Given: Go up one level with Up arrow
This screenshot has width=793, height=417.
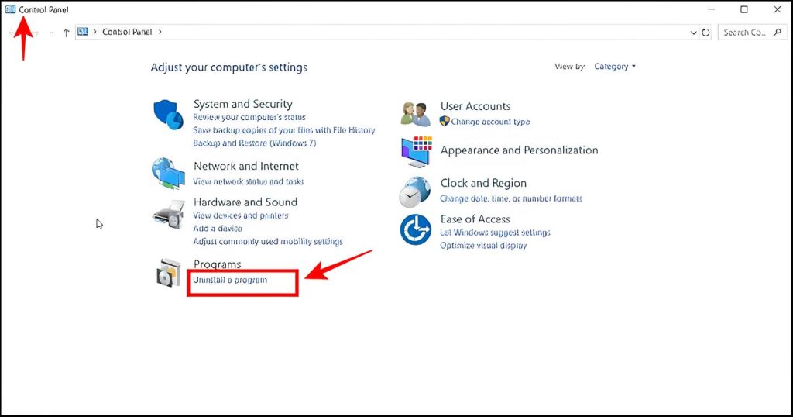Looking at the screenshot, I should pos(66,33).
